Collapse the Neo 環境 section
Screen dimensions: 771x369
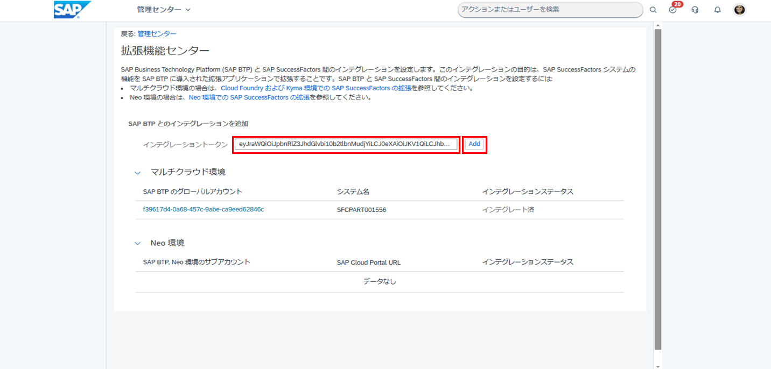point(137,244)
